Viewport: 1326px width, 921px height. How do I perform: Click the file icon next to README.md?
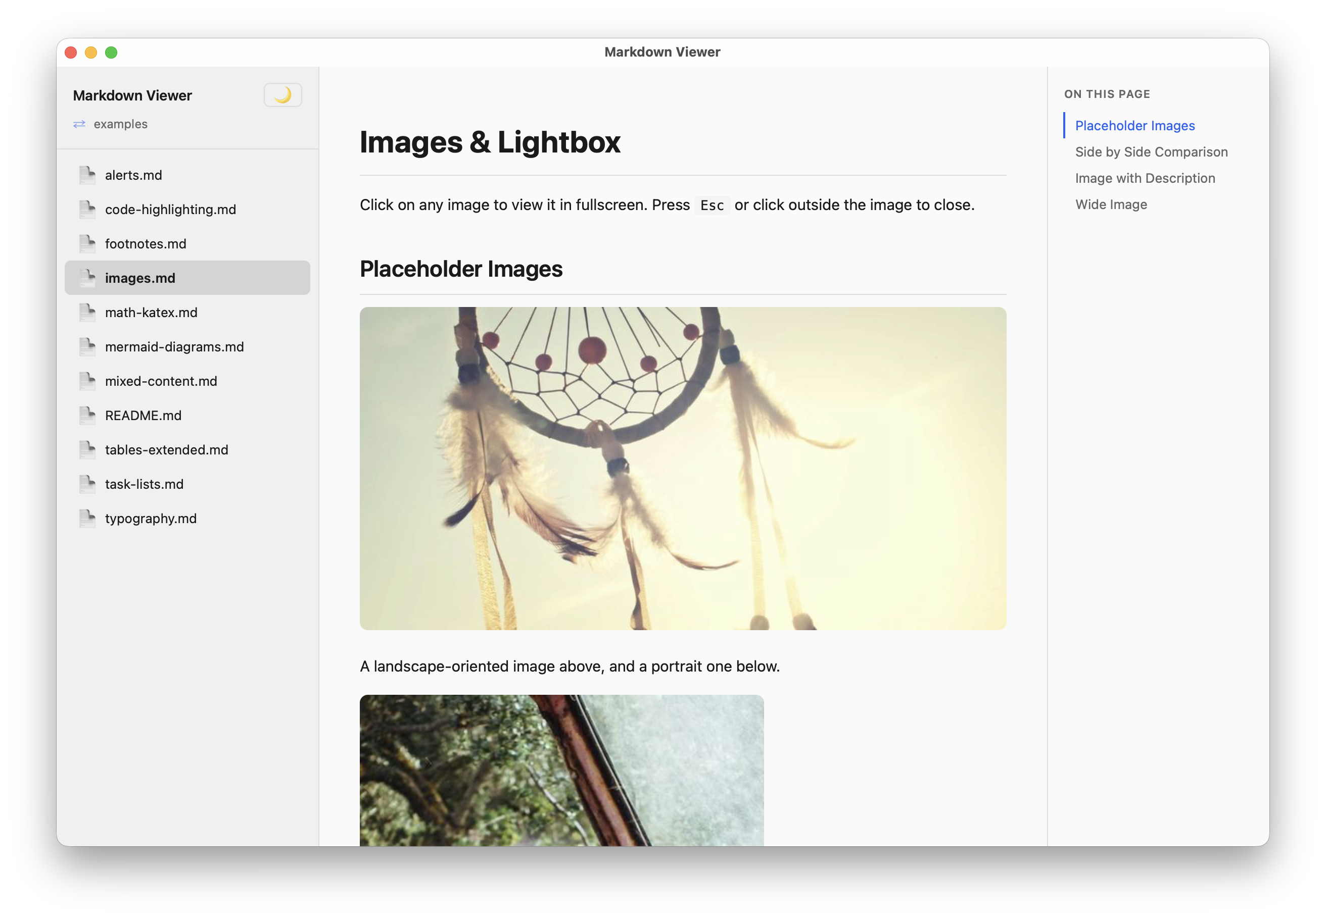pyautogui.click(x=87, y=415)
